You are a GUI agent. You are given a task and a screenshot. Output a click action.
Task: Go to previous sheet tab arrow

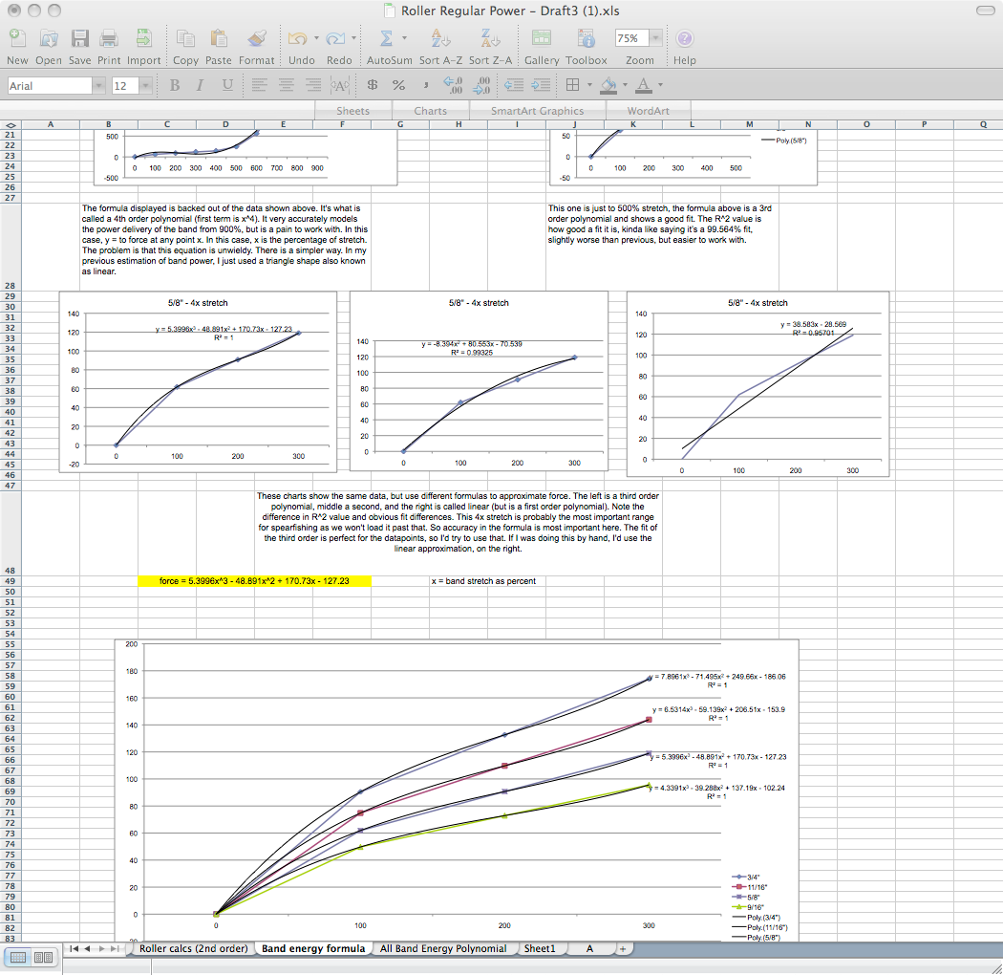88,949
